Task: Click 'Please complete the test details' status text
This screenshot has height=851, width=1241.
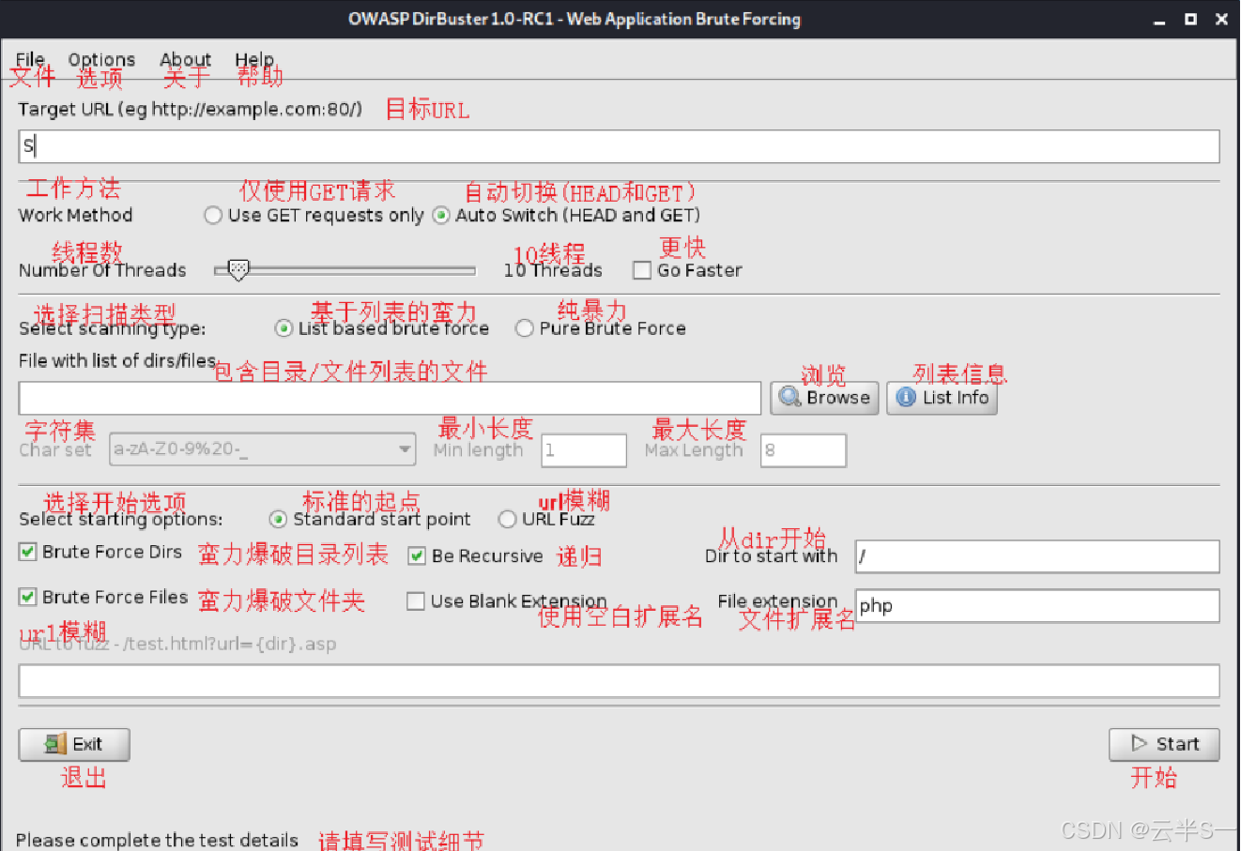Action: 157,840
